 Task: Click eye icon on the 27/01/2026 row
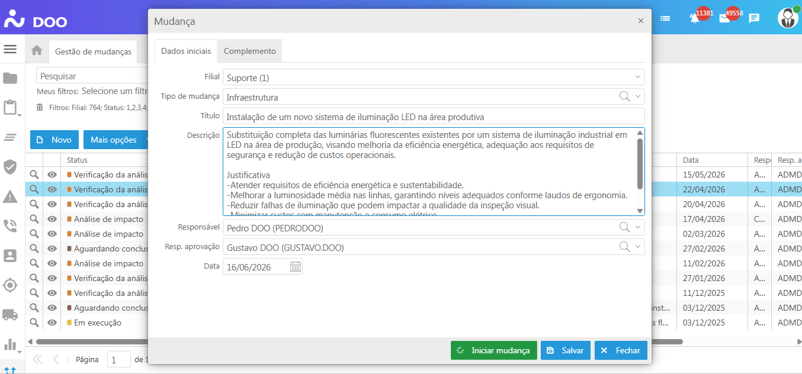(x=52, y=278)
